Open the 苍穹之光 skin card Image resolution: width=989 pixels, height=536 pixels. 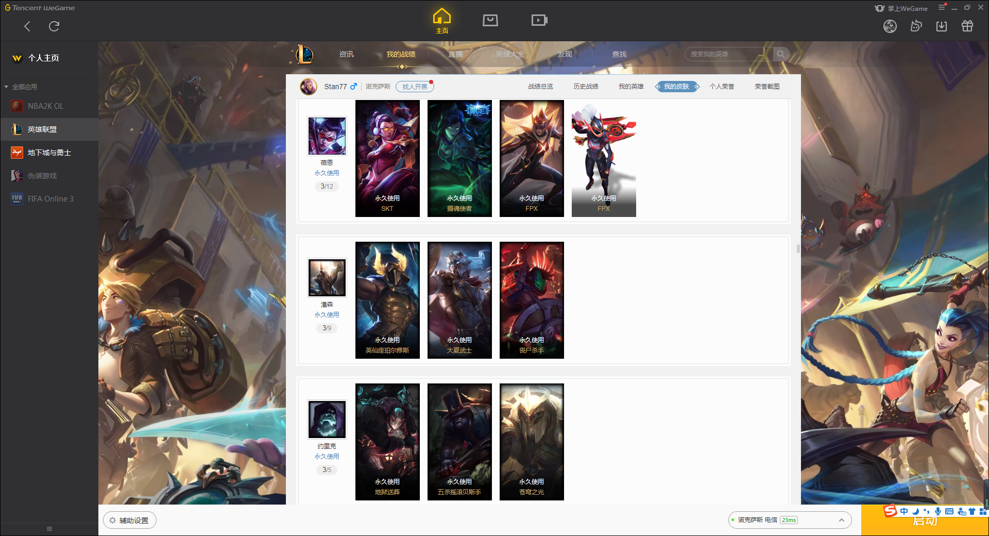tap(532, 442)
